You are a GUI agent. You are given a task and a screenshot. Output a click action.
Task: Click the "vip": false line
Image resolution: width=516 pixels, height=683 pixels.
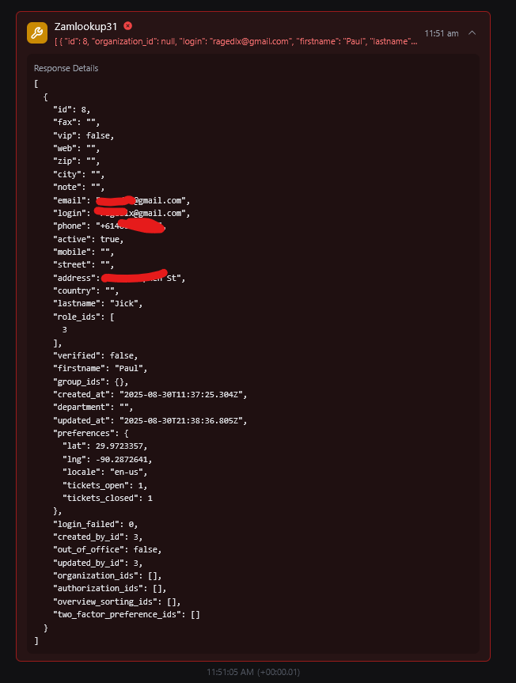(84, 136)
